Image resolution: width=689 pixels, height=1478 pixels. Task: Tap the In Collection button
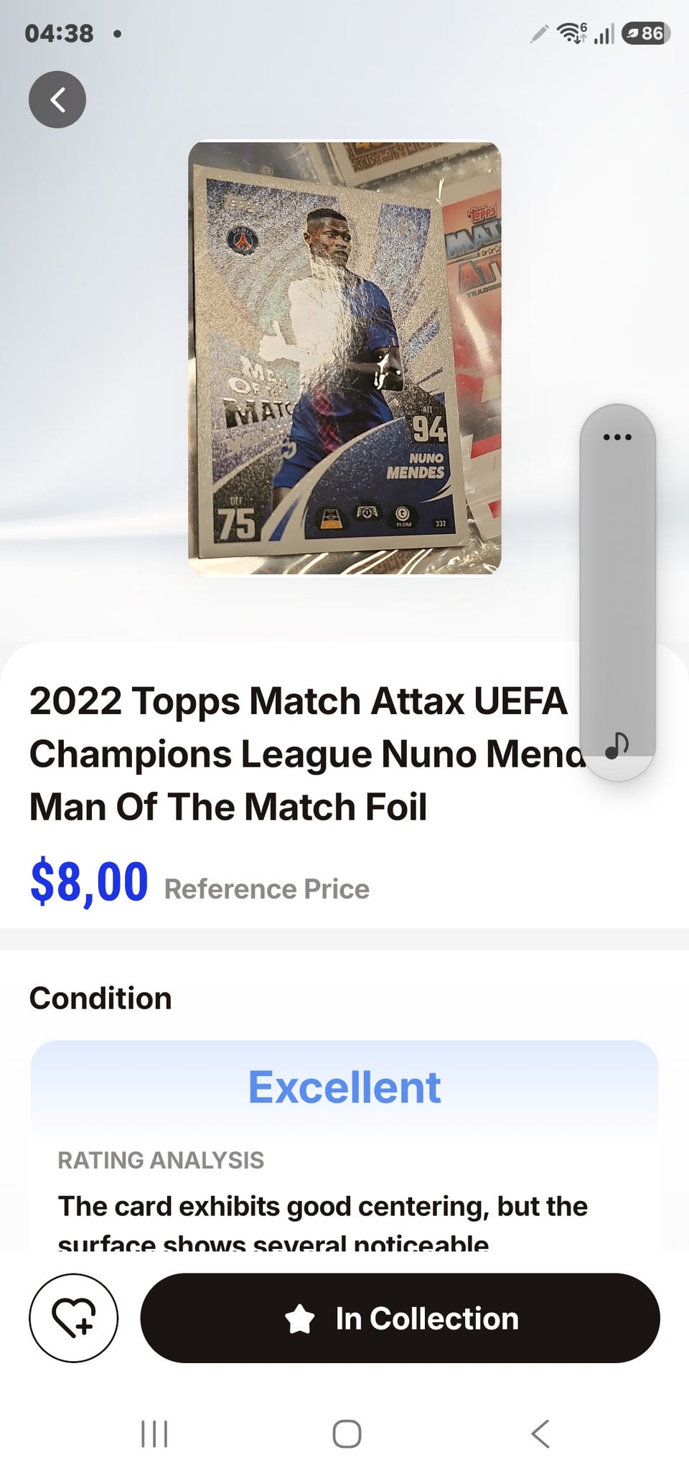[x=400, y=1318]
